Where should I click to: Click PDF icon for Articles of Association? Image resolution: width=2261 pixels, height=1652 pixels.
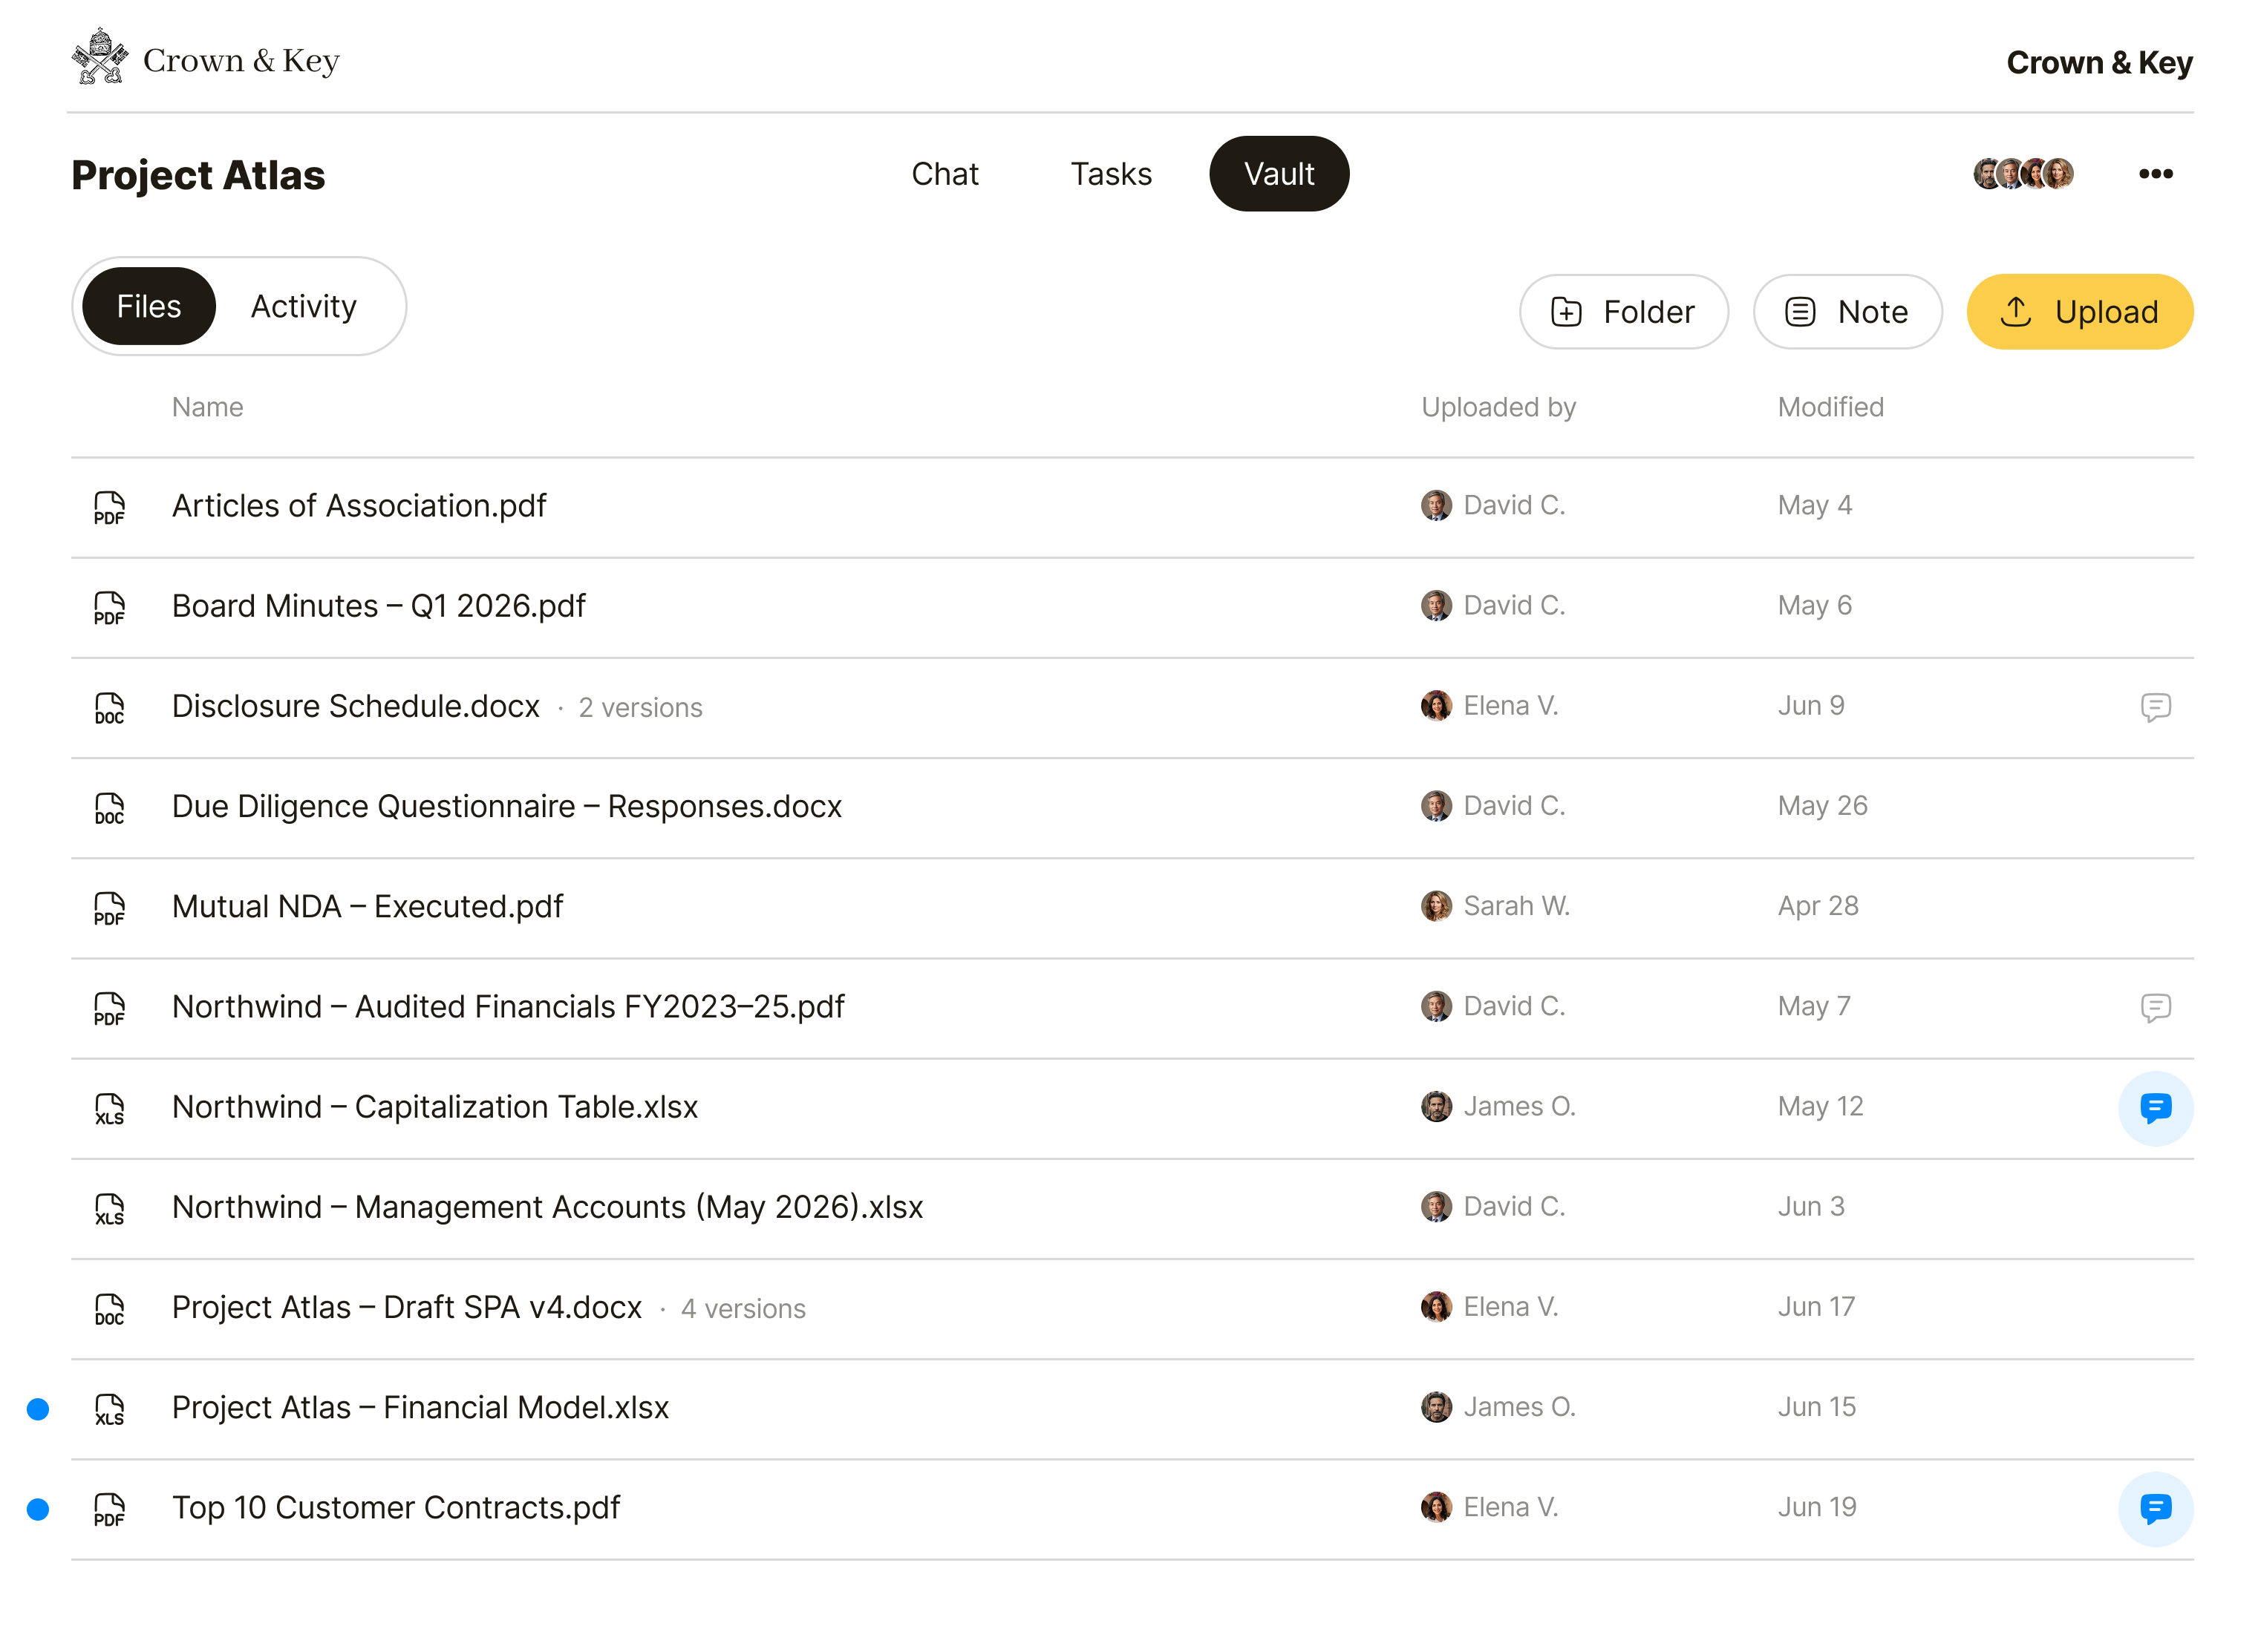tap(109, 507)
